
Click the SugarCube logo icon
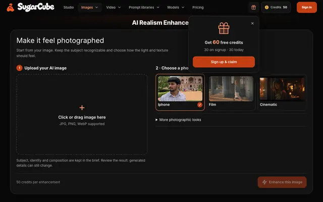pyautogui.click(x=10, y=8)
